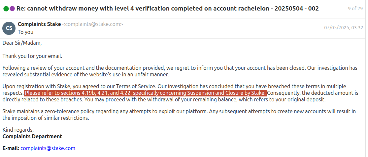The width and height of the screenshot is (368, 157).
Task: Click sender name Complaints Stake
Action: [39, 24]
